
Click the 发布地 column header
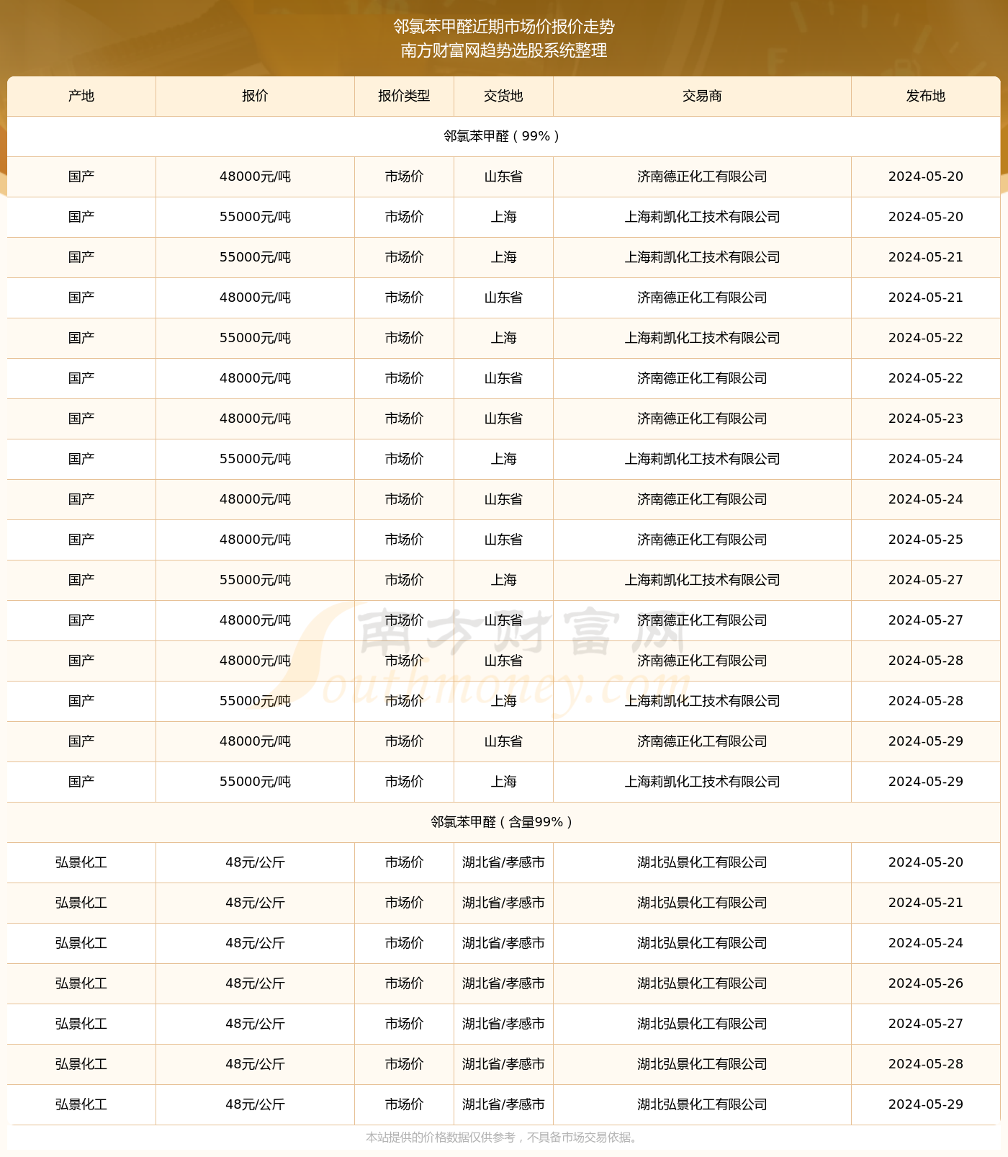pyautogui.click(x=925, y=96)
